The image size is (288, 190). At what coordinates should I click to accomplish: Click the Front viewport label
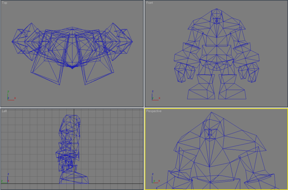tap(149, 3)
